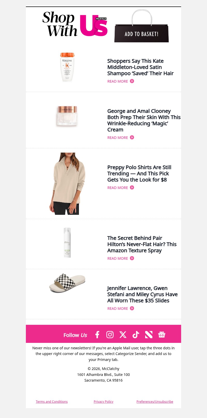The height and width of the screenshot is (418, 207).
Task: Click the Google News icon
Action: pyautogui.click(x=162, y=335)
